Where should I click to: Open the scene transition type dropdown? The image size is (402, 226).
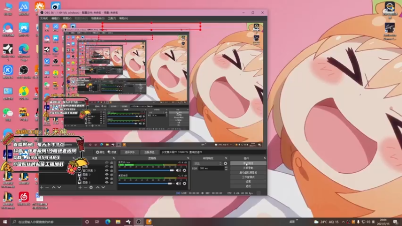(x=208, y=164)
